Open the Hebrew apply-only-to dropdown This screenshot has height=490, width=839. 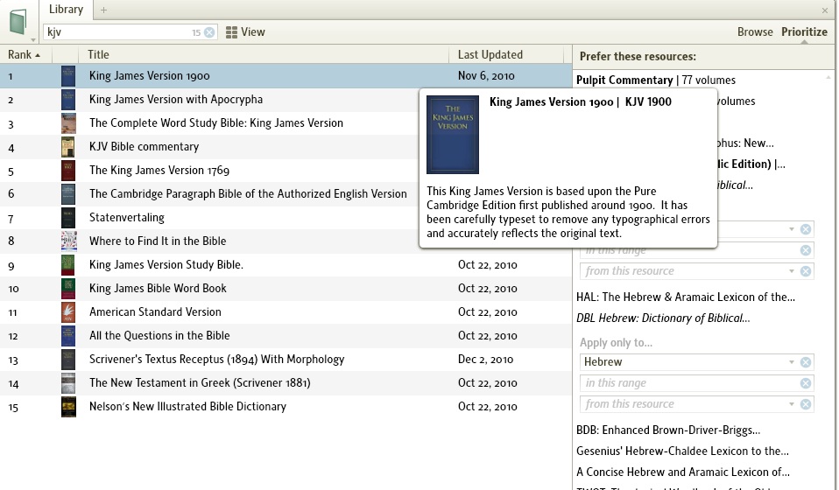click(791, 362)
